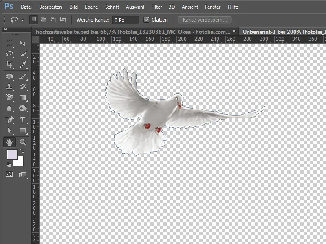This screenshot has width=326, height=244.
Task: Open the Filter menu
Action: pyautogui.click(x=156, y=7)
